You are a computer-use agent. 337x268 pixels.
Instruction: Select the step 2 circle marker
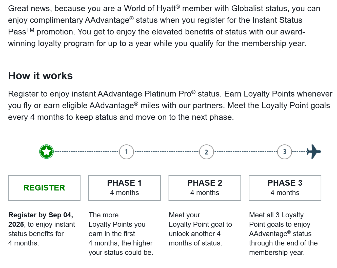click(x=206, y=152)
